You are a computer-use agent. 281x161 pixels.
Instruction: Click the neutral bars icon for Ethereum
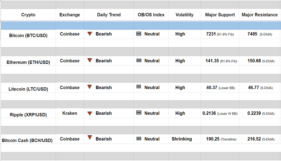pyautogui.click(x=139, y=61)
